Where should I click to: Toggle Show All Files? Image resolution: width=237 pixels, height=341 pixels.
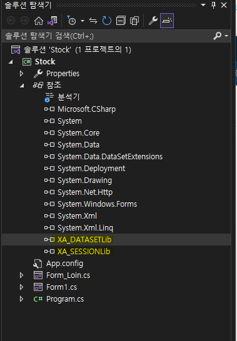134,21
